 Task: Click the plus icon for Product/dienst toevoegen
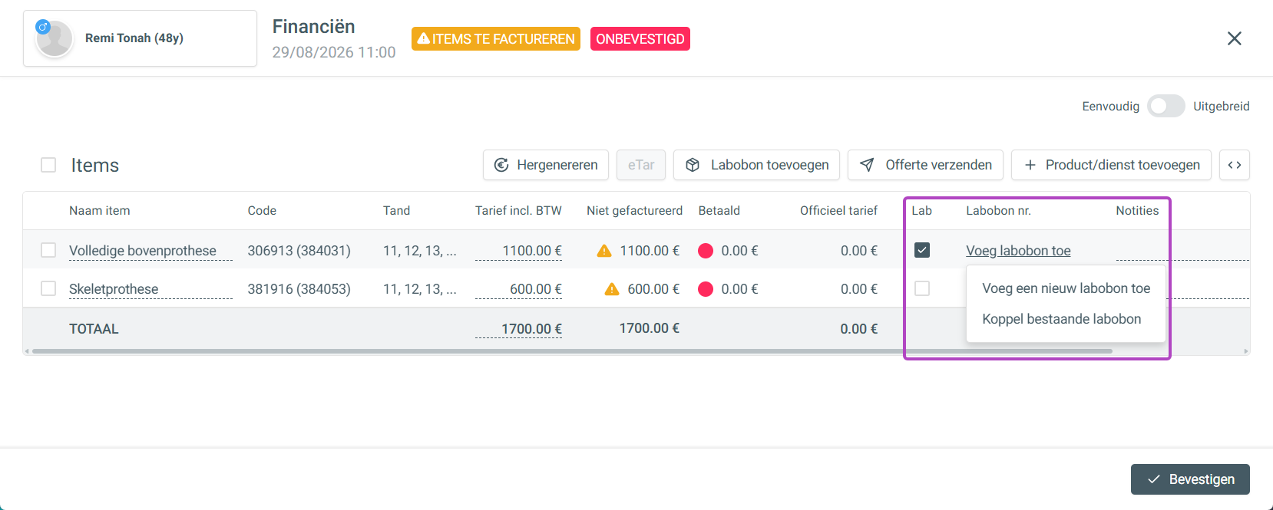(x=1030, y=165)
